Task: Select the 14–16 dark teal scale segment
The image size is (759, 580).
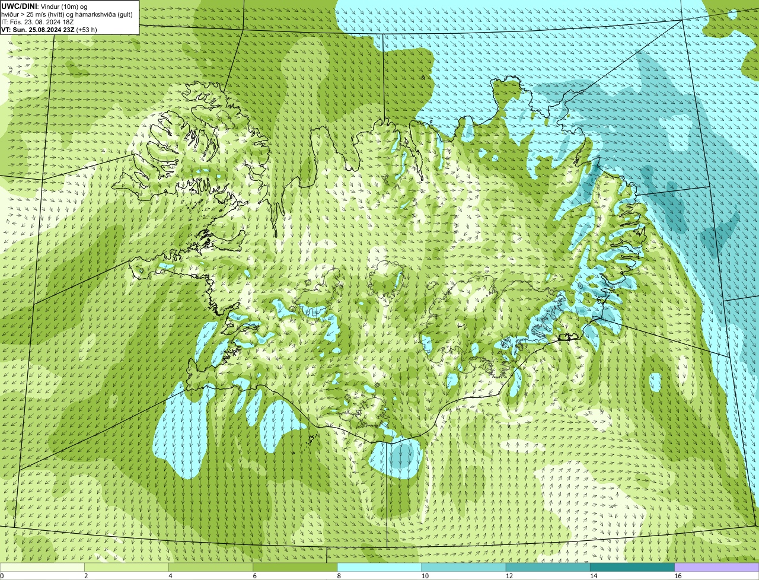Action: pos(632,568)
